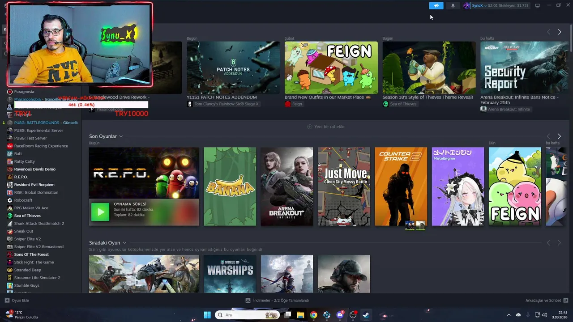Image resolution: width=573 pixels, height=322 pixels.
Task: Click the wallet balance $2.01 text
Action: (493, 5)
